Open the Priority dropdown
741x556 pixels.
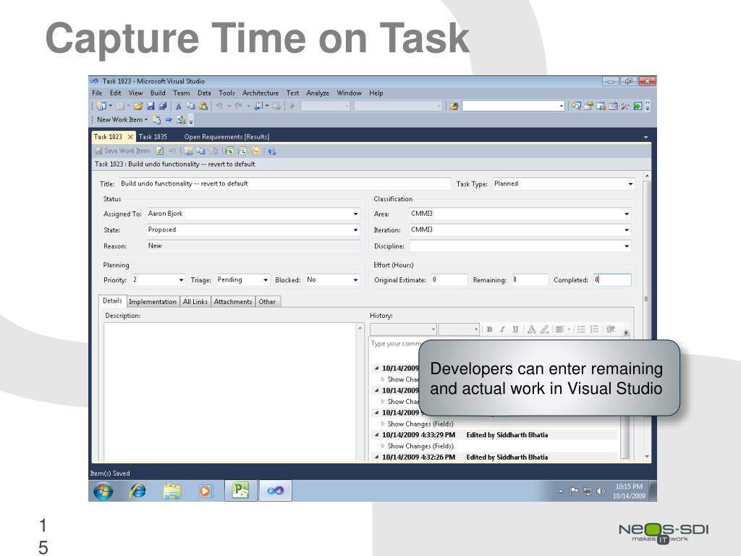point(181,280)
